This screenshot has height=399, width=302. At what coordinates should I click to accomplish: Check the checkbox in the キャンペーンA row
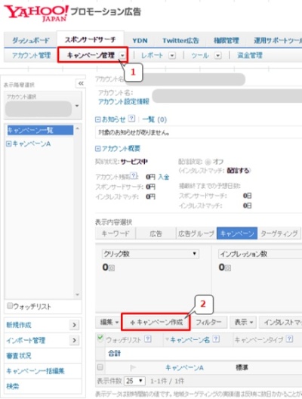pyautogui.click(x=100, y=367)
